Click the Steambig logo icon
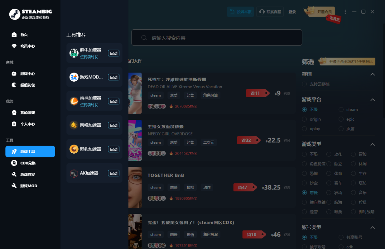Image resolution: width=385 pixels, height=249 pixels. [15, 14]
